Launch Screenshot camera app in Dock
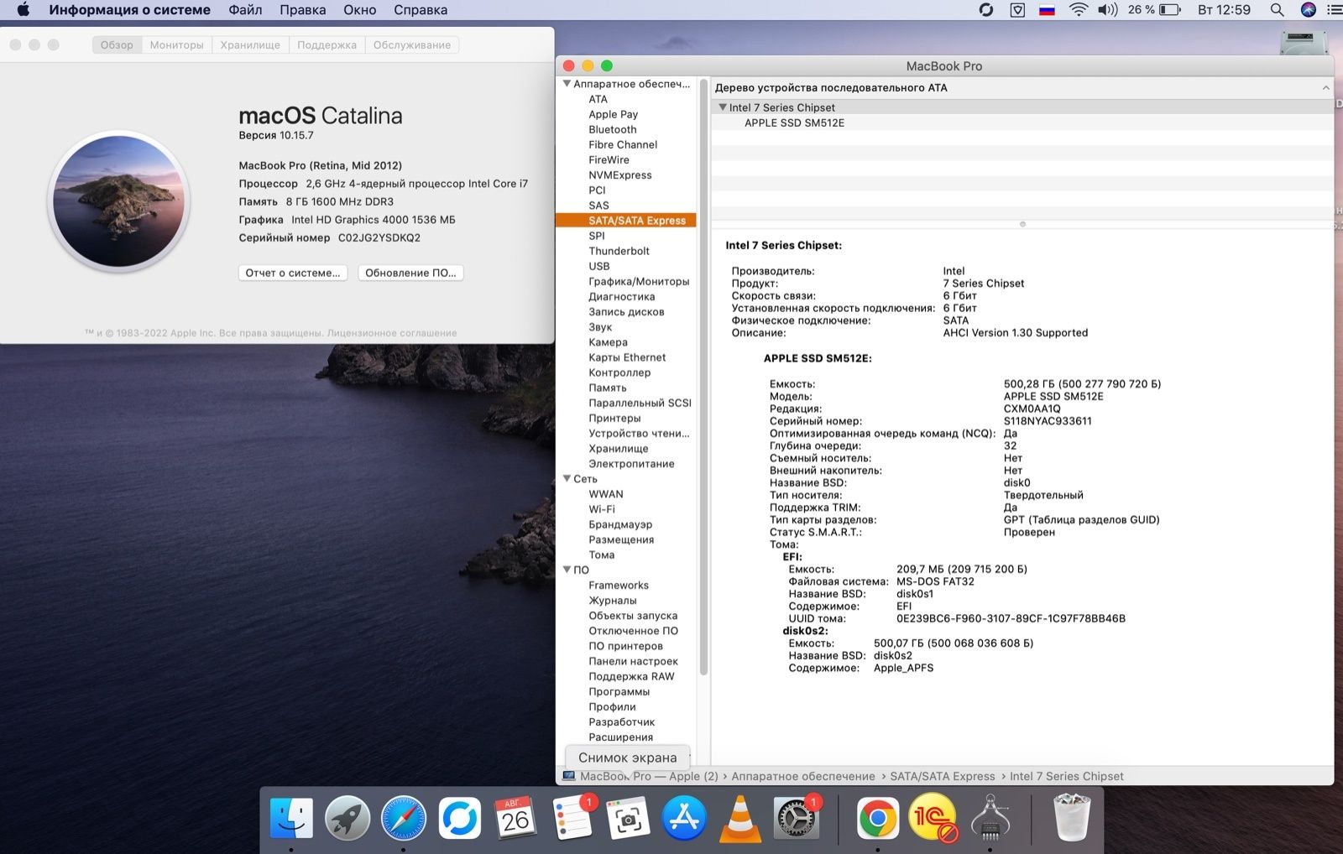The height and width of the screenshot is (854, 1343). [629, 818]
